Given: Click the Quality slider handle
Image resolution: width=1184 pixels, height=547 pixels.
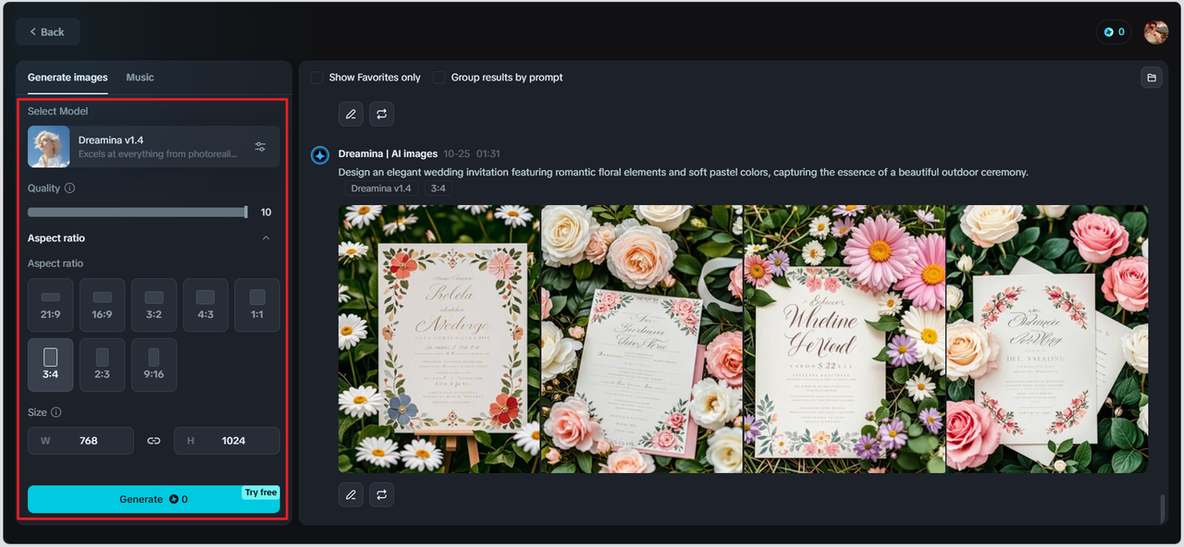Looking at the screenshot, I should point(246,213).
